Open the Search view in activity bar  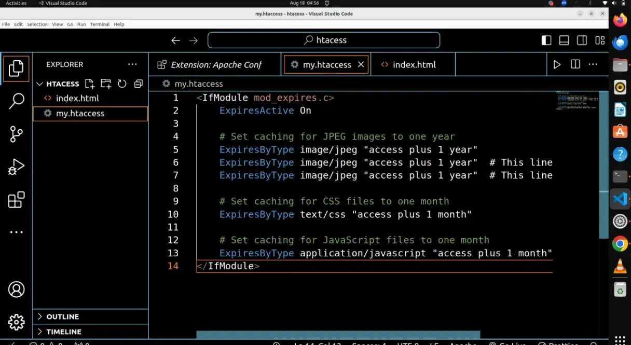coord(16,101)
